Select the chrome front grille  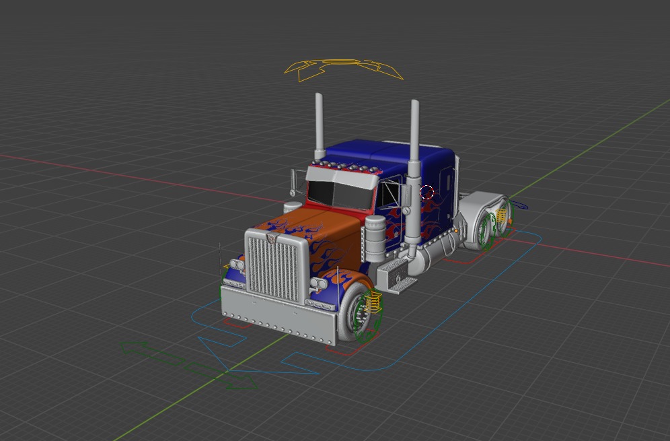coord(274,269)
